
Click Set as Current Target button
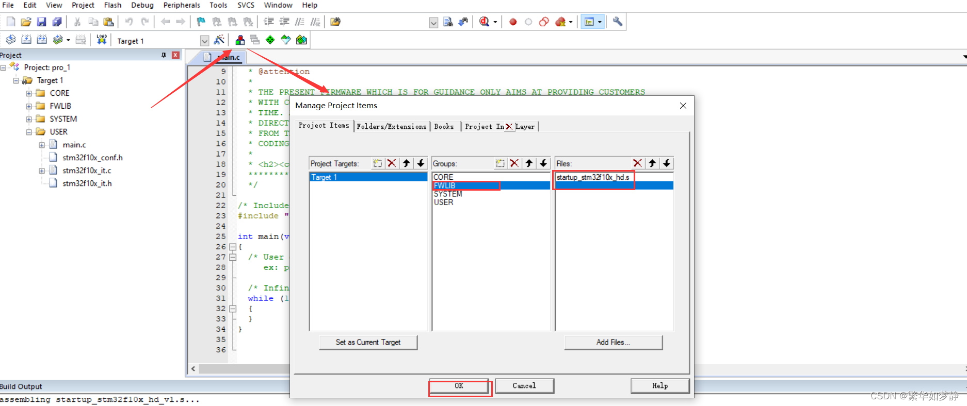click(368, 342)
